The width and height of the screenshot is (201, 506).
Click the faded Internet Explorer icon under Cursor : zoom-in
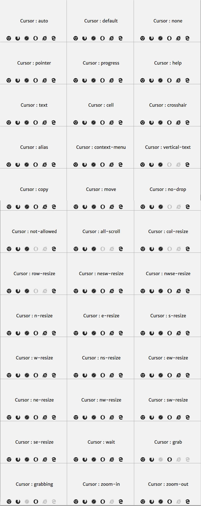[x=112, y=501]
